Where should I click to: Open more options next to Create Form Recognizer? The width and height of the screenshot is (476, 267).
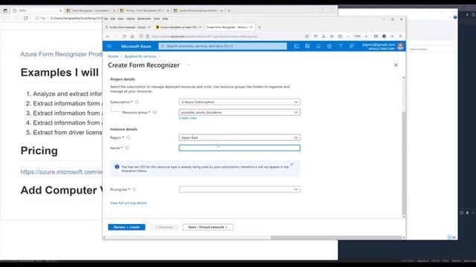coord(188,65)
